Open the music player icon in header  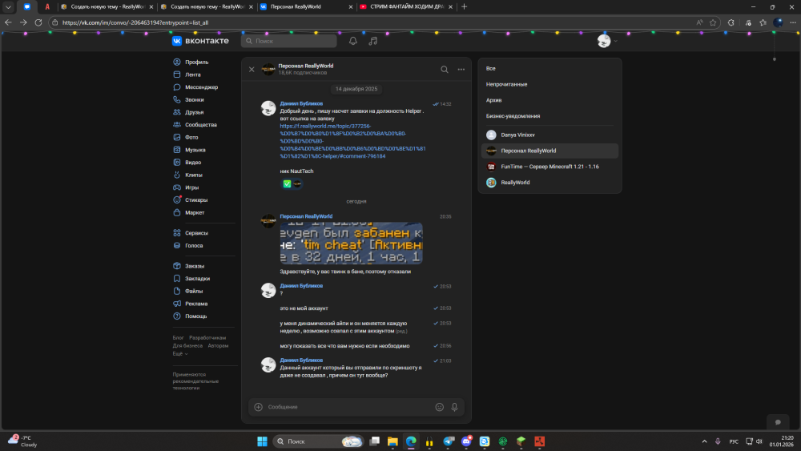pos(373,41)
